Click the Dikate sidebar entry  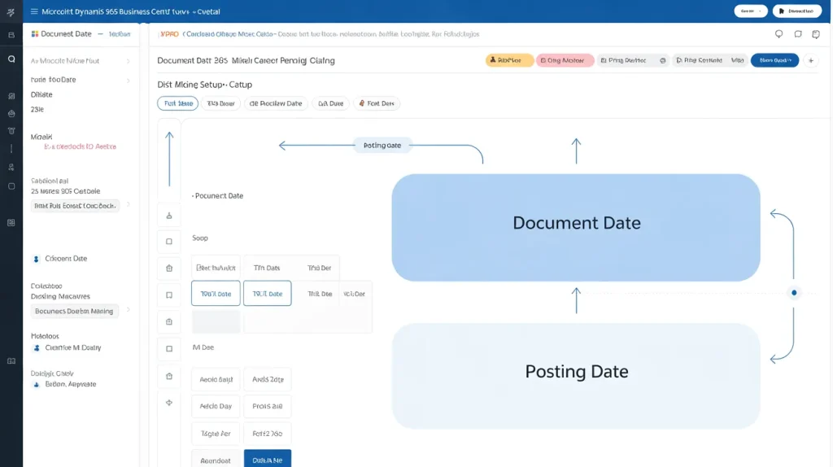41,94
